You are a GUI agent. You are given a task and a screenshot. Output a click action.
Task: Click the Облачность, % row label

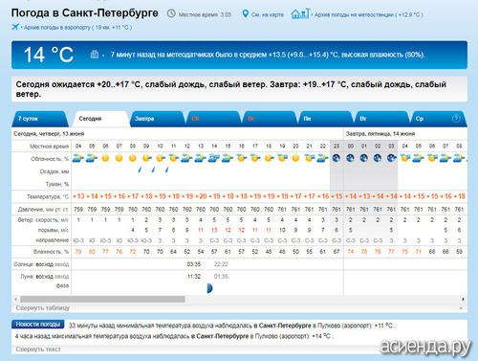50,159
